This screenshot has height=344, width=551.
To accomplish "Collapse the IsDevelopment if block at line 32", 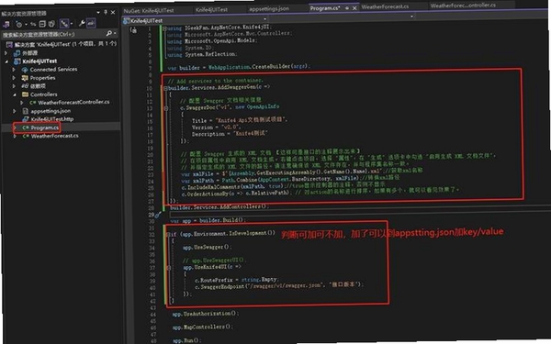I will 168,235.
